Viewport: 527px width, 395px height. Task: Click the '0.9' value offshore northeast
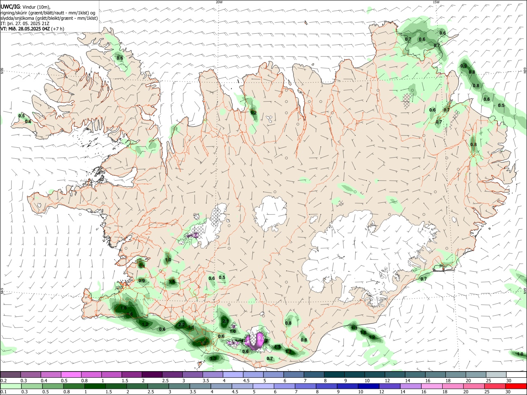coord(464,66)
